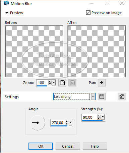129x153 pixels.
Task: Toggle the Preview on Image checkbox
Action: (88, 13)
